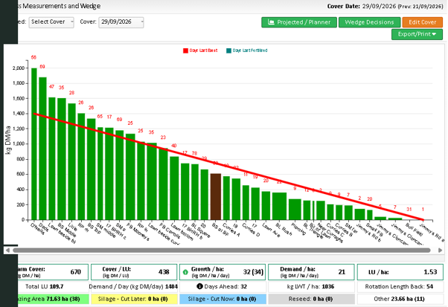Click the Rotation Length Back 54 cell

(x=400, y=286)
